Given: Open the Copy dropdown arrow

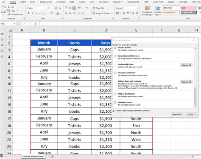Looking at the screenshot, I should (x=17, y=11).
